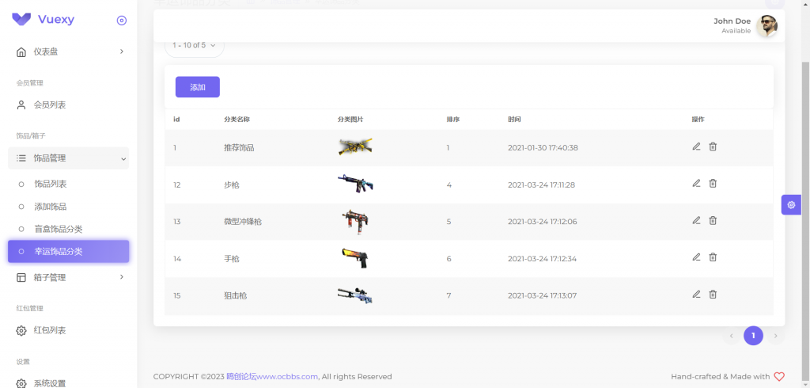Edit the 推荐饰品 row
Image resolution: width=810 pixels, height=388 pixels.
(x=696, y=146)
